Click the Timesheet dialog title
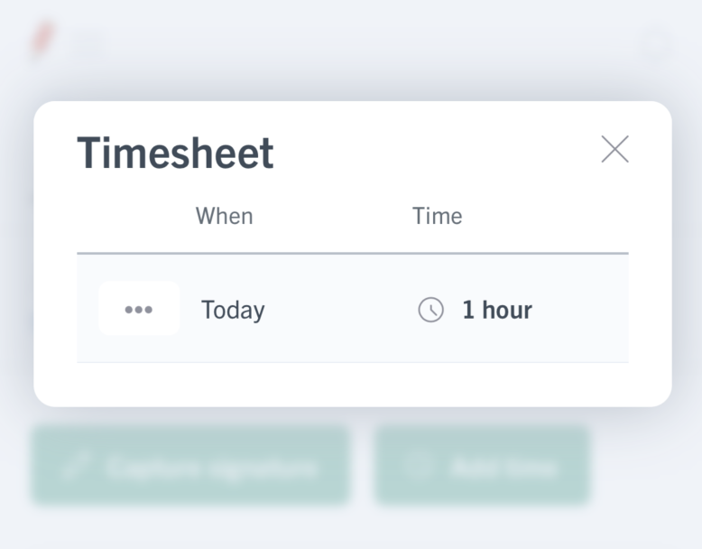The height and width of the screenshot is (549, 702). [175, 153]
